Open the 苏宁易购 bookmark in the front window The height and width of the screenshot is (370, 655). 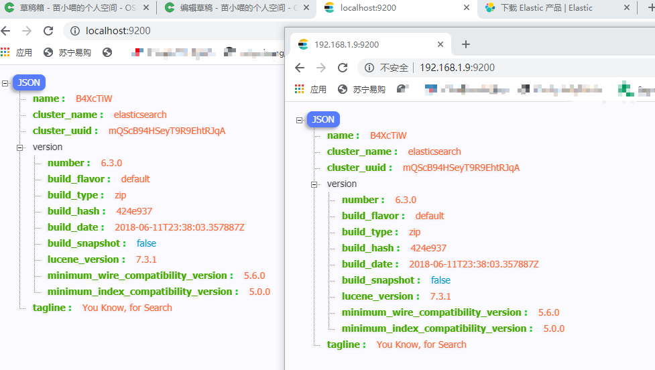[361, 89]
